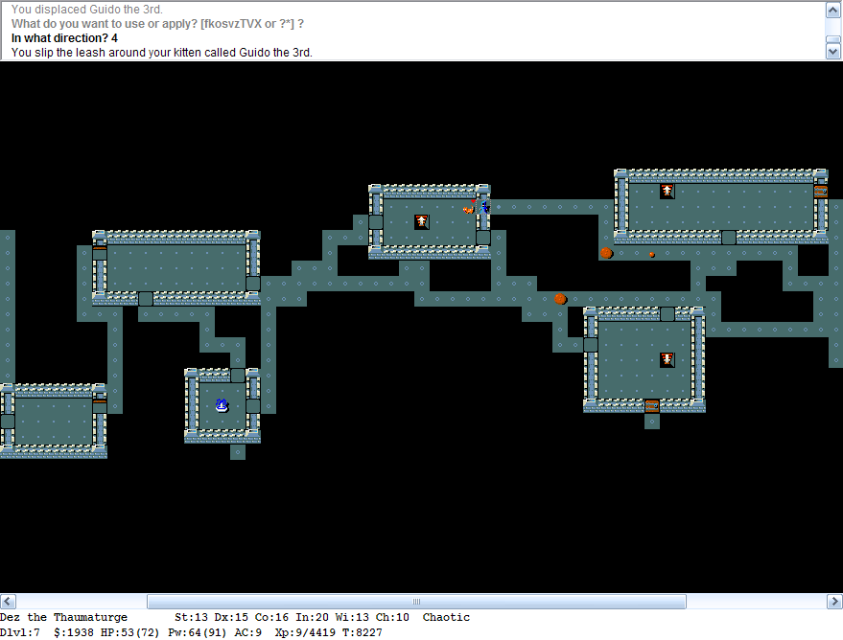The width and height of the screenshot is (843, 640).
Task: Click the map's horizontal scrollbar thumb
Action: point(416,601)
